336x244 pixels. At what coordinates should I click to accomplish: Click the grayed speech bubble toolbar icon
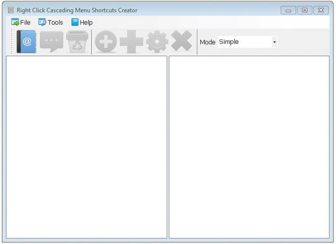[x=51, y=41]
